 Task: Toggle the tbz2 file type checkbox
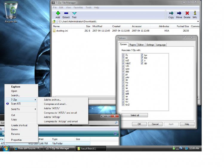pos(123,105)
